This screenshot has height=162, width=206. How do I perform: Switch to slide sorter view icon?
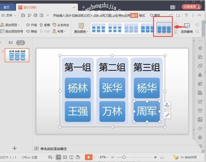pyautogui.click(x=65, y=157)
